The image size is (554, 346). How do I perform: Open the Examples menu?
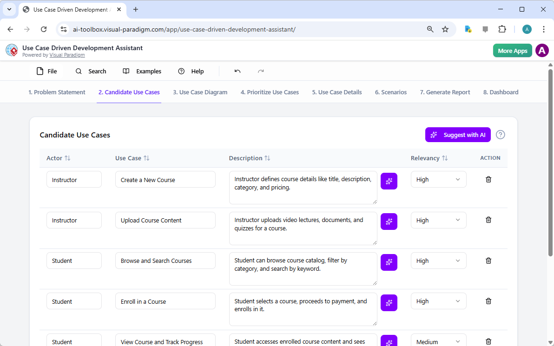point(142,71)
